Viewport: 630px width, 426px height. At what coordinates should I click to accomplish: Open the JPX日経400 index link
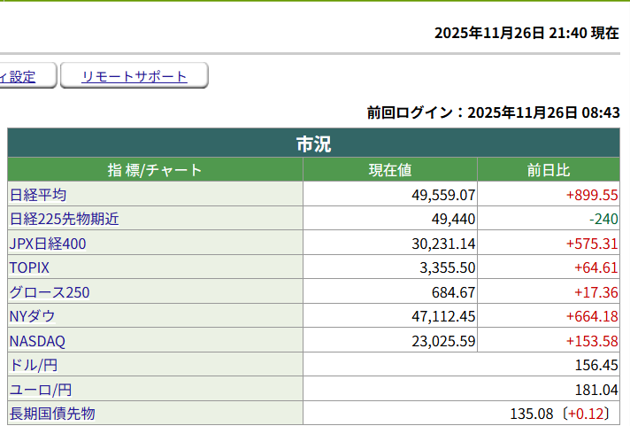[x=48, y=244]
